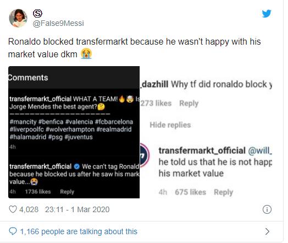Open the @False9Messi handle link
The width and height of the screenshot is (288, 243).
click(58, 23)
